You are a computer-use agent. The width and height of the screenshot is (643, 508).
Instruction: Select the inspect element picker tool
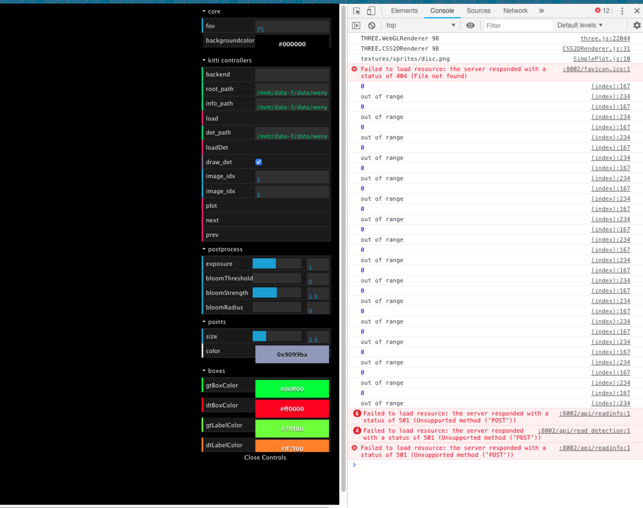tap(357, 11)
